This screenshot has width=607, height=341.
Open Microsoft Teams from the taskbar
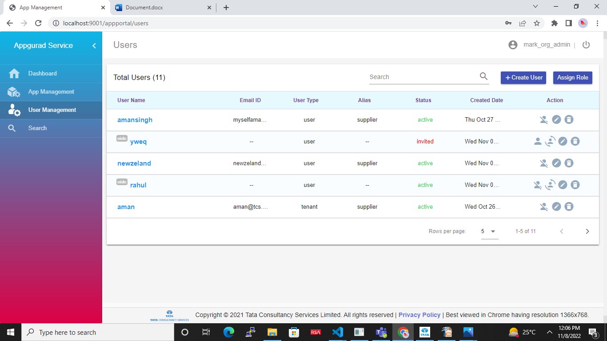(x=381, y=332)
